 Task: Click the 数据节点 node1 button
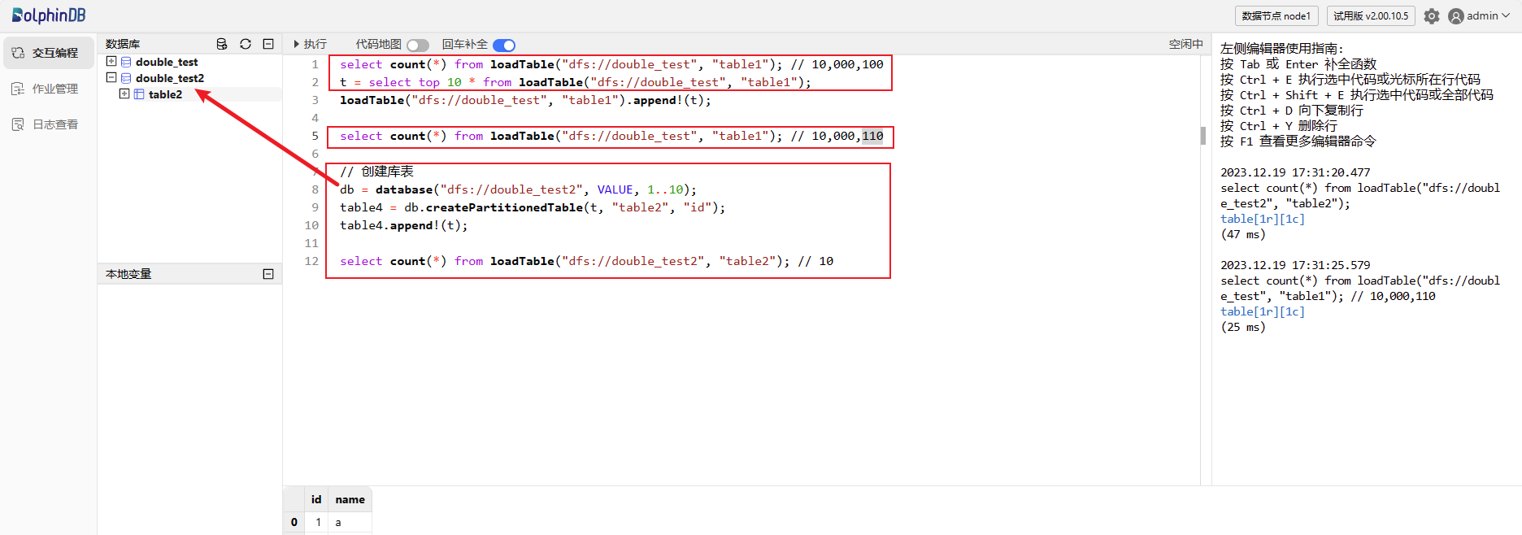[x=1276, y=16]
